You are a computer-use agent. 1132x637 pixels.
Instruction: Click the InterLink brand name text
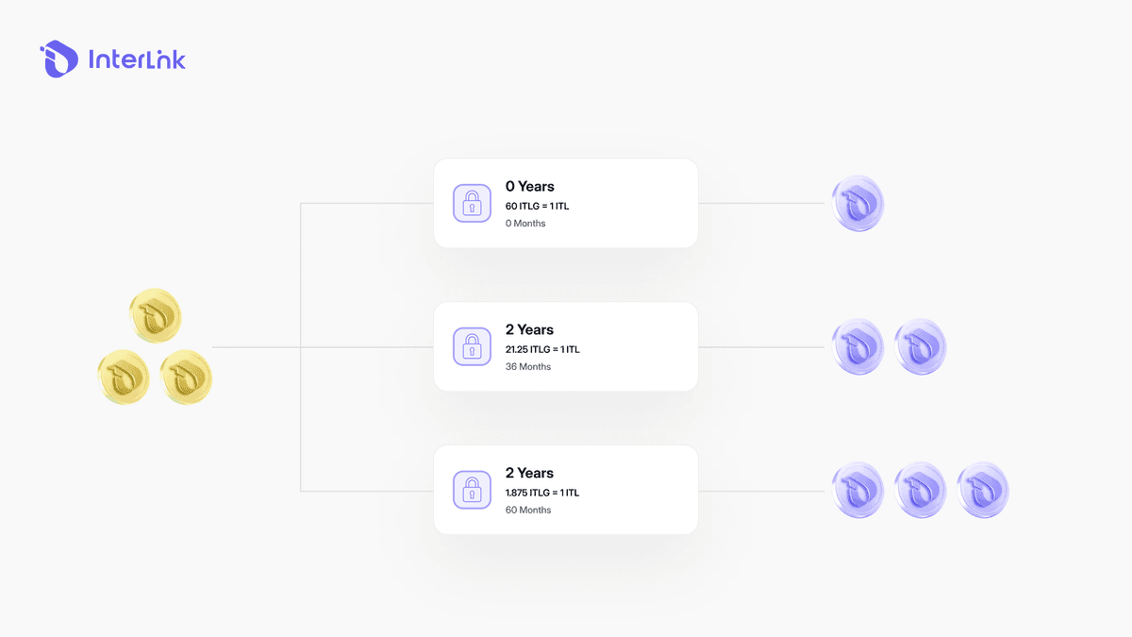[x=137, y=59]
